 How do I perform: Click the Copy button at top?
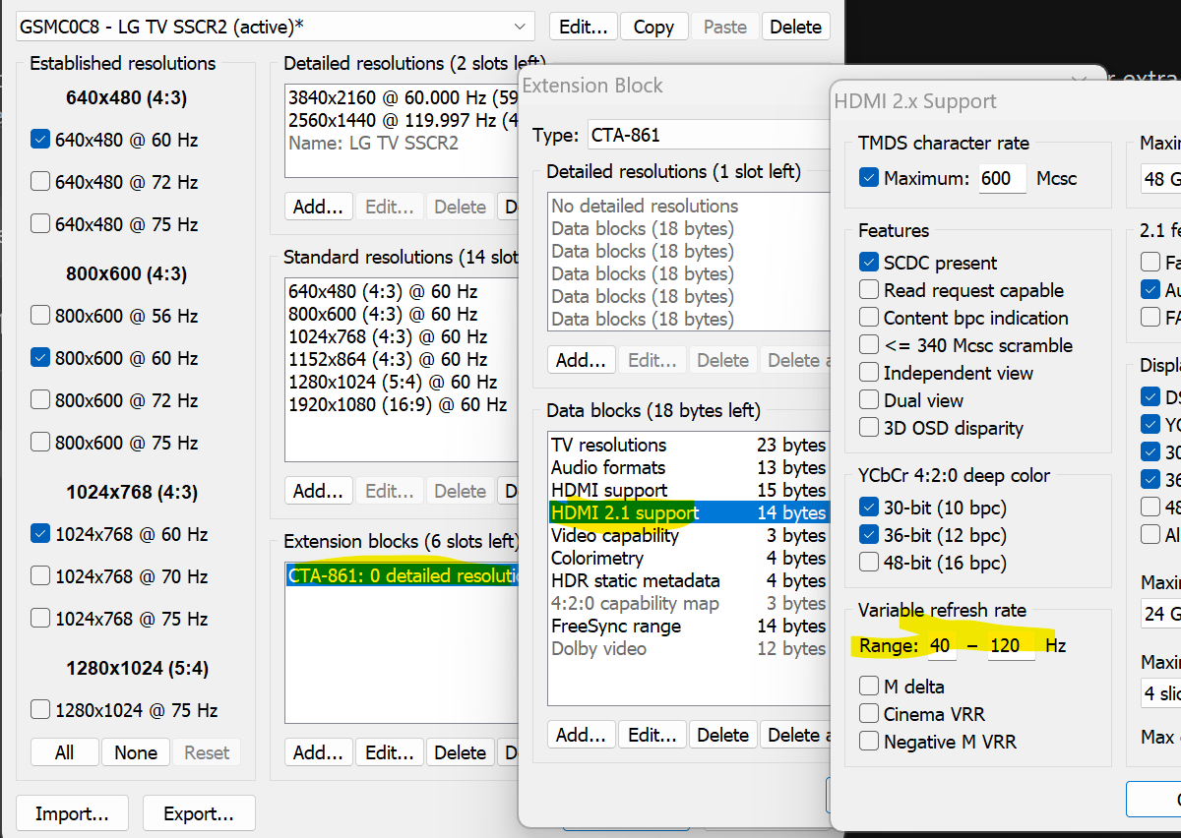653,27
